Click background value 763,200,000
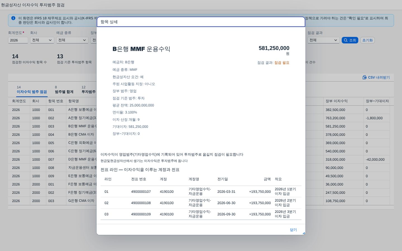This screenshot has height=251, width=402. point(335,118)
